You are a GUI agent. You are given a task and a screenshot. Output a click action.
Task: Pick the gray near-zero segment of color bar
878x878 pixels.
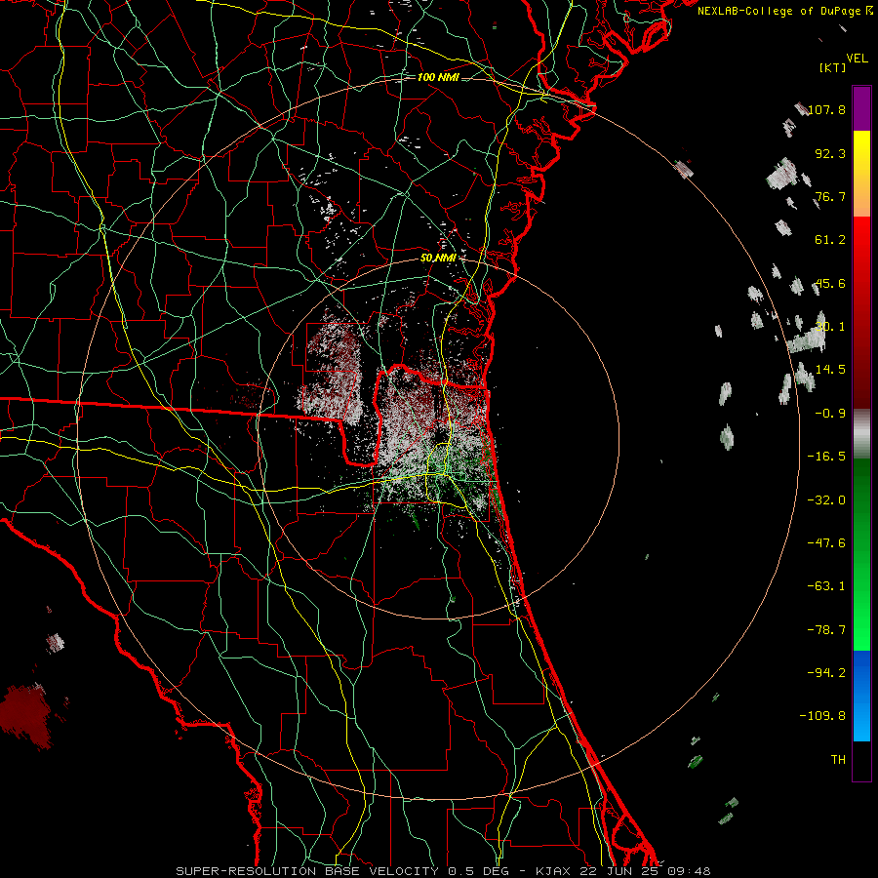(x=861, y=434)
